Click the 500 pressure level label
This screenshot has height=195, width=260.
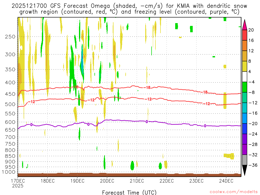click(10, 104)
